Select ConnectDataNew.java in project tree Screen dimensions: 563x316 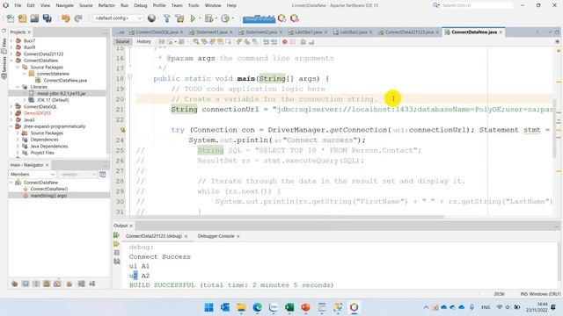[x=65, y=80]
